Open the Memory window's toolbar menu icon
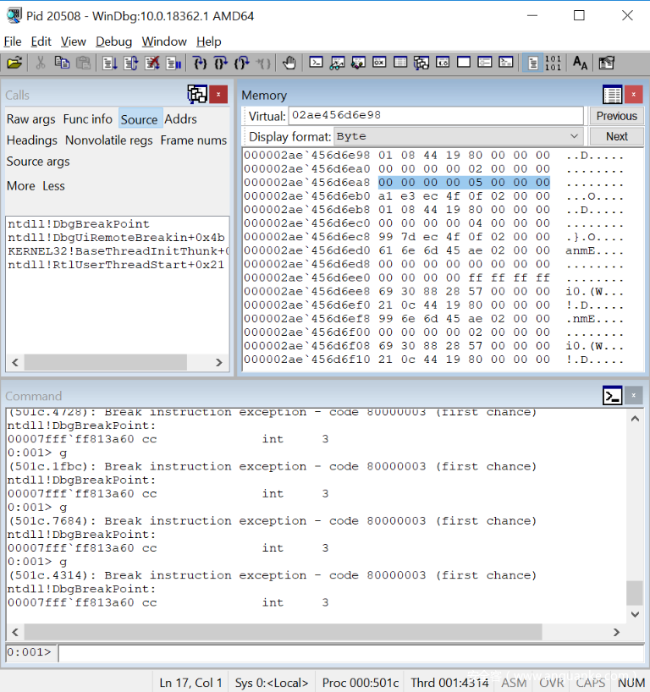650x692 pixels. (x=613, y=95)
